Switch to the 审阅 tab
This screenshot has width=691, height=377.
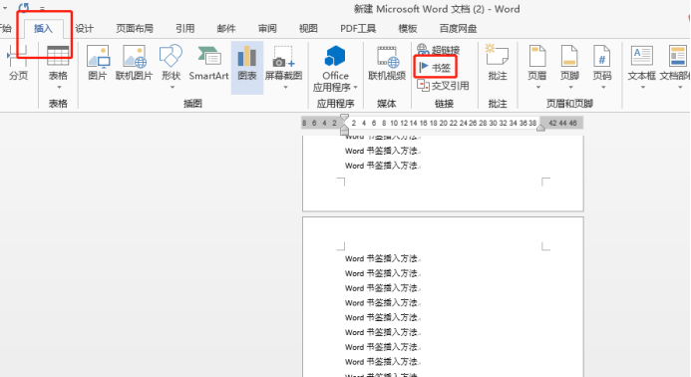point(267,29)
